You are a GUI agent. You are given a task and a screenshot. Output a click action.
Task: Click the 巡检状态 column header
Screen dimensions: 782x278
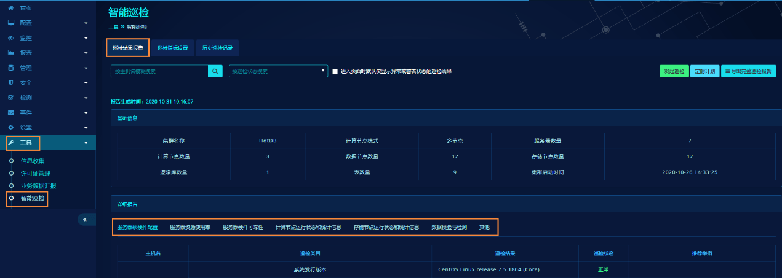[x=604, y=253]
